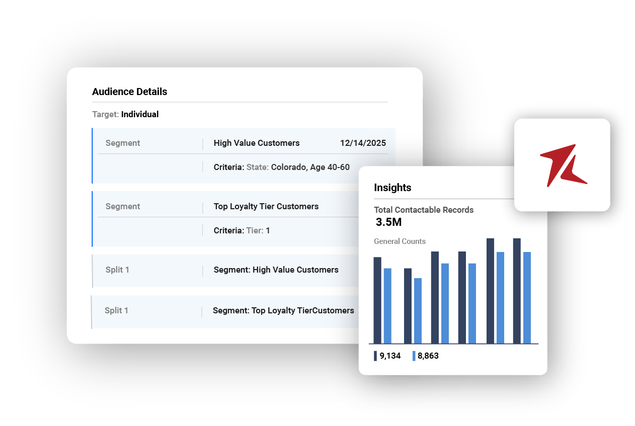
Task: Click the General Counts chart label
Action: click(400, 241)
